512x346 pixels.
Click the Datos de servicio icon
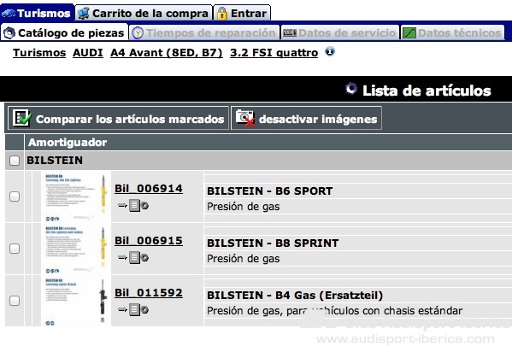pyautogui.click(x=289, y=32)
